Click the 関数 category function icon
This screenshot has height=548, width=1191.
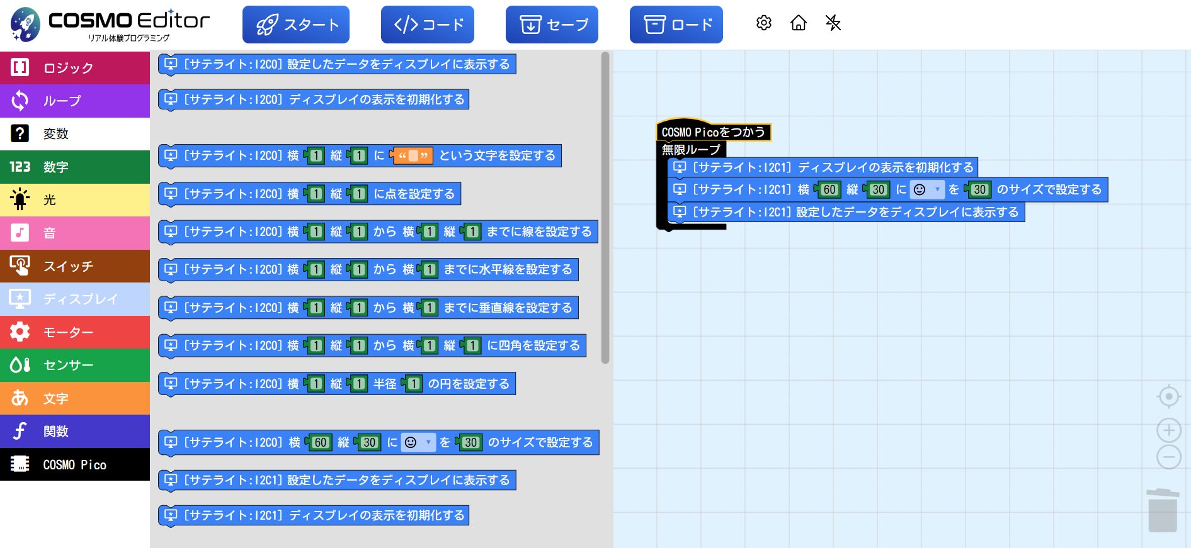point(20,431)
